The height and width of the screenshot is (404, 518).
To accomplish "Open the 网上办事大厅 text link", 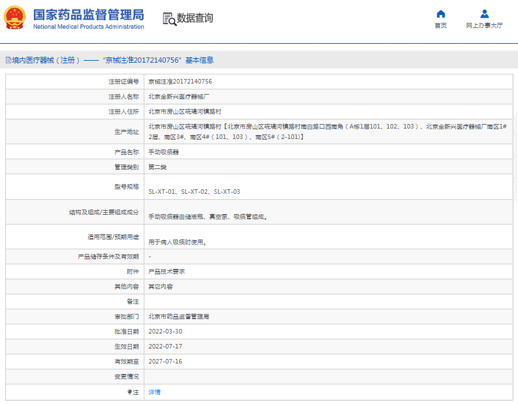I will 484,26.
